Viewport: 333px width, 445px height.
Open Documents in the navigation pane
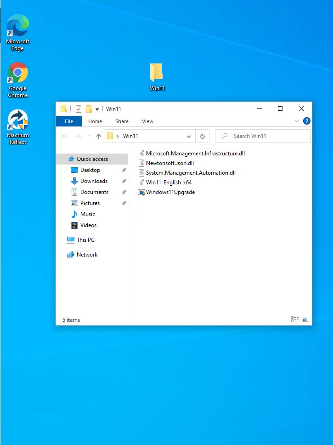(94, 192)
